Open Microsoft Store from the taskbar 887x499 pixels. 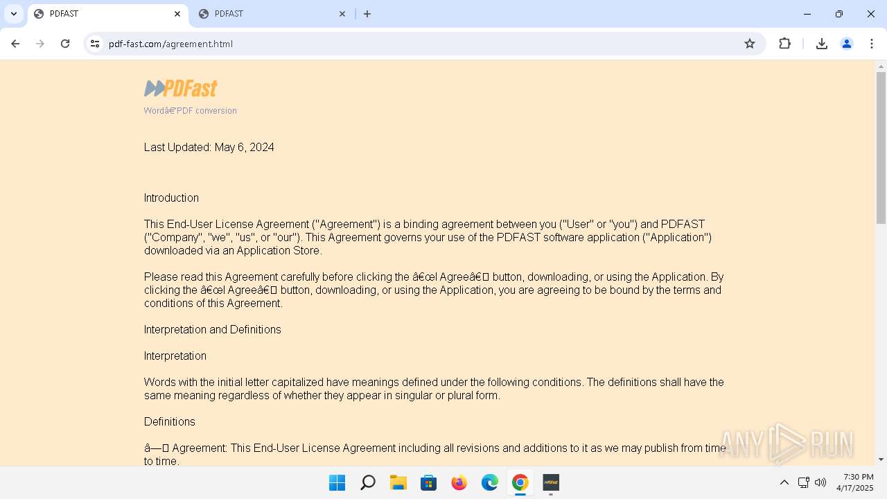click(429, 482)
